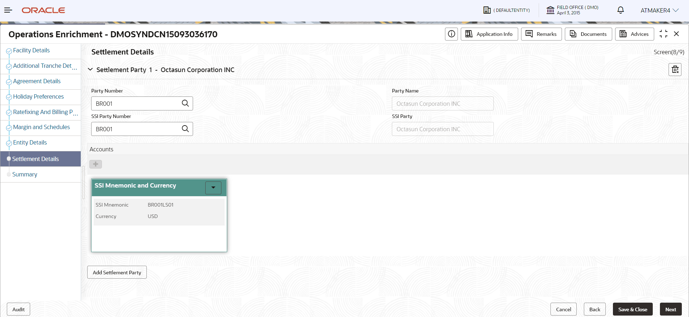Click the sidebar collapse handle

84,183
